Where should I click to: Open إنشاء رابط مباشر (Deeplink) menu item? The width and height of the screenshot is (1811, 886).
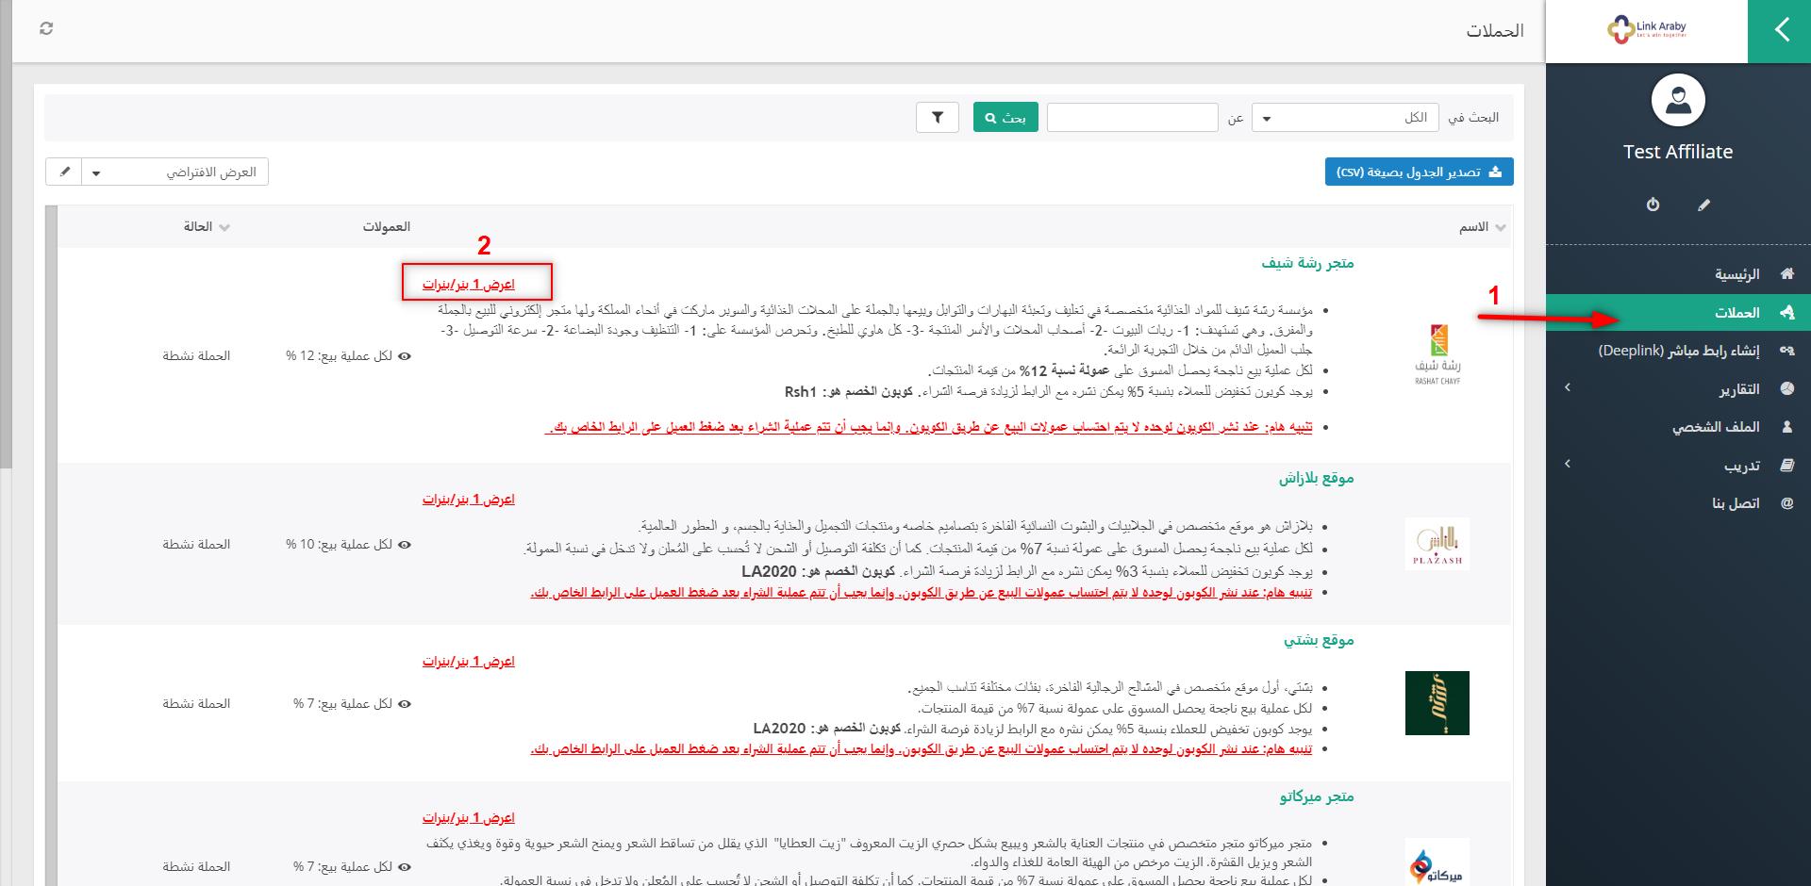(x=1678, y=351)
